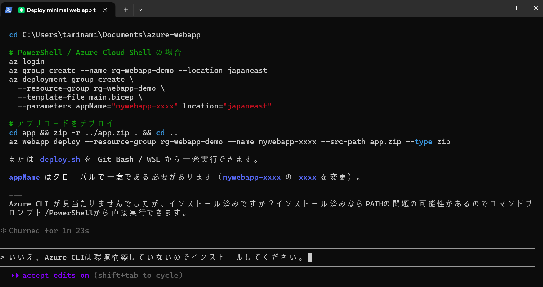Viewport: 543px width, 287px height.
Task: Click the asterisk spinner beside "Churned for"
Action: pyautogui.click(x=3, y=231)
